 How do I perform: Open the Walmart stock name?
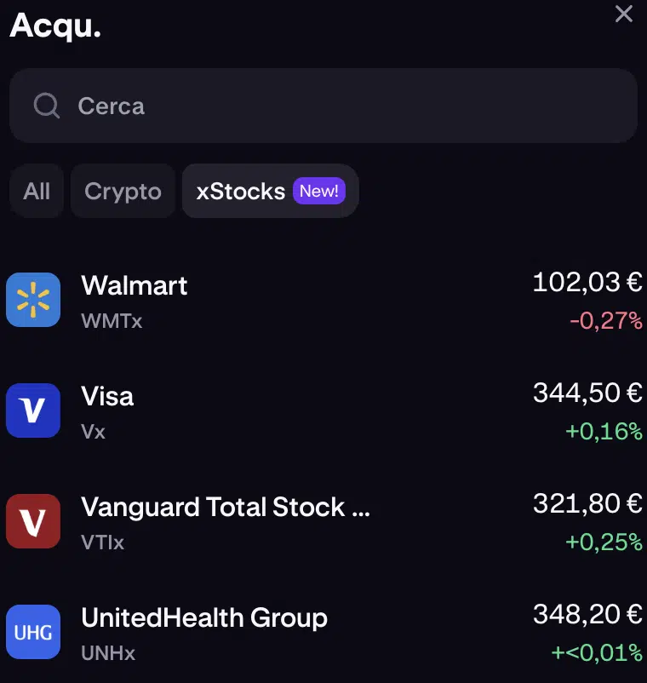pyautogui.click(x=135, y=285)
